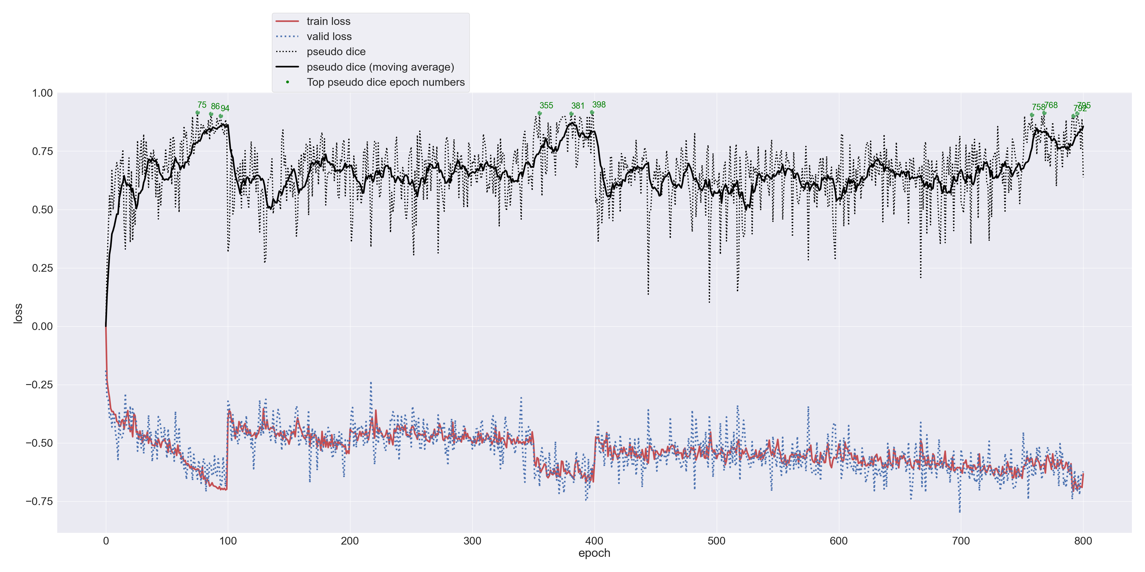Image resolution: width=1145 pixels, height=572 pixels.
Task: Select 'Top pseudo dice epoch numbers' legend text
Action: point(385,82)
